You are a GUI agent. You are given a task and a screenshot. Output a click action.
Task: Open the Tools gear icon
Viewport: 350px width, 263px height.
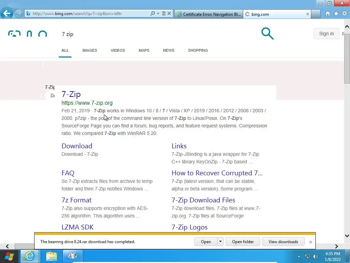pyautogui.click(x=345, y=14)
